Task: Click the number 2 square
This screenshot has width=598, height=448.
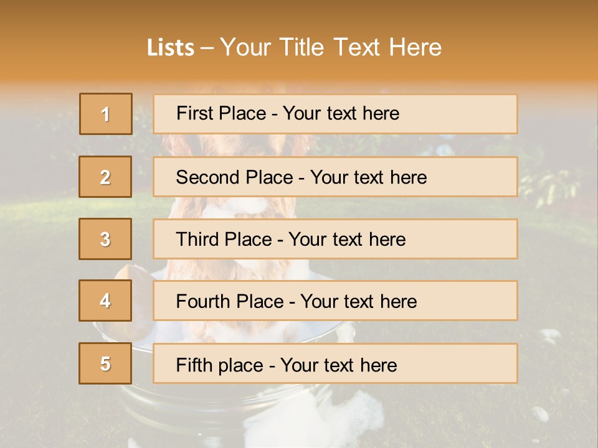Action: coord(105,177)
